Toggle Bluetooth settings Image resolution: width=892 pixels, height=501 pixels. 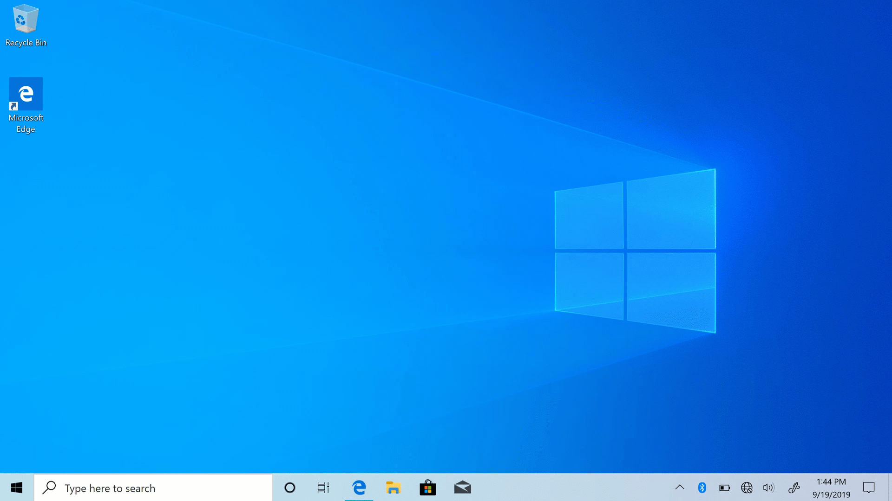[702, 488]
